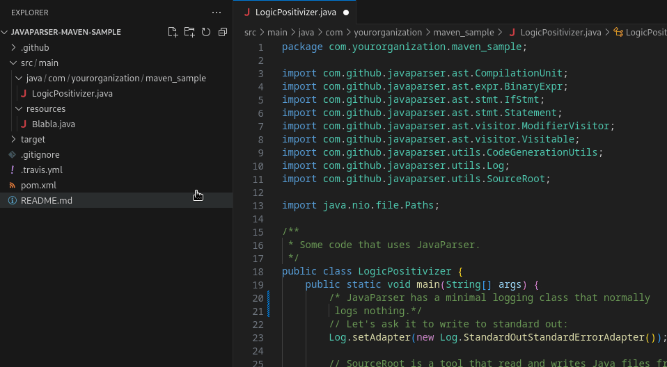Click the RSS-style icon beside pom.xml
The image size is (667, 367).
[13, 186]
